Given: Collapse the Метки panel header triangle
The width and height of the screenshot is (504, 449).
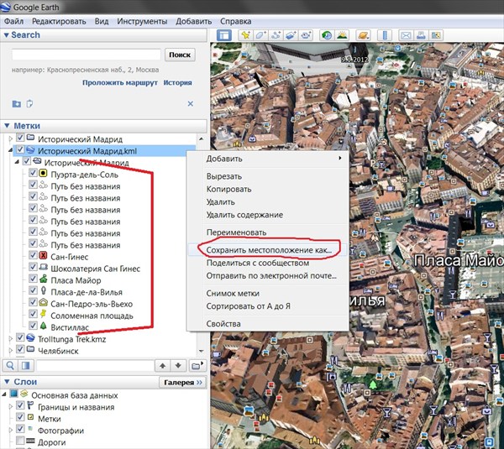Looking at the screenshot, I should point(7,126).
